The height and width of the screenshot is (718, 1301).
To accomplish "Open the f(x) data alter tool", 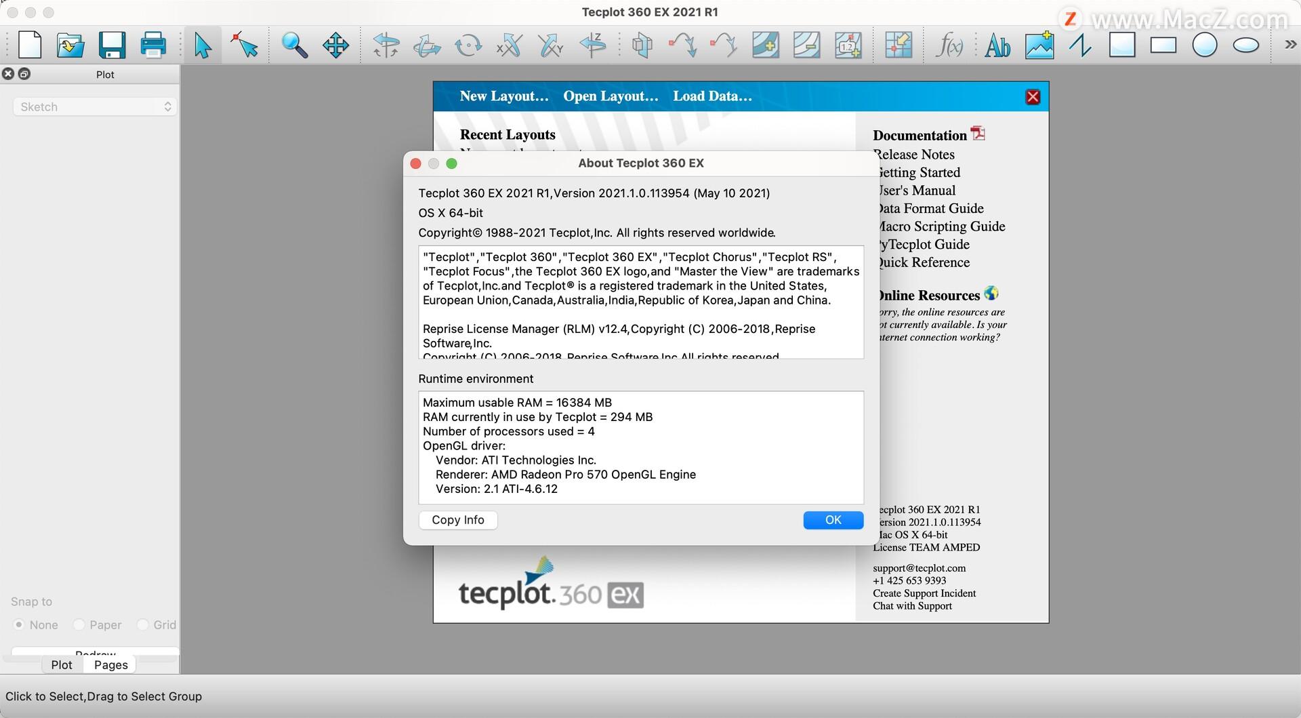I will click(949, 45).
